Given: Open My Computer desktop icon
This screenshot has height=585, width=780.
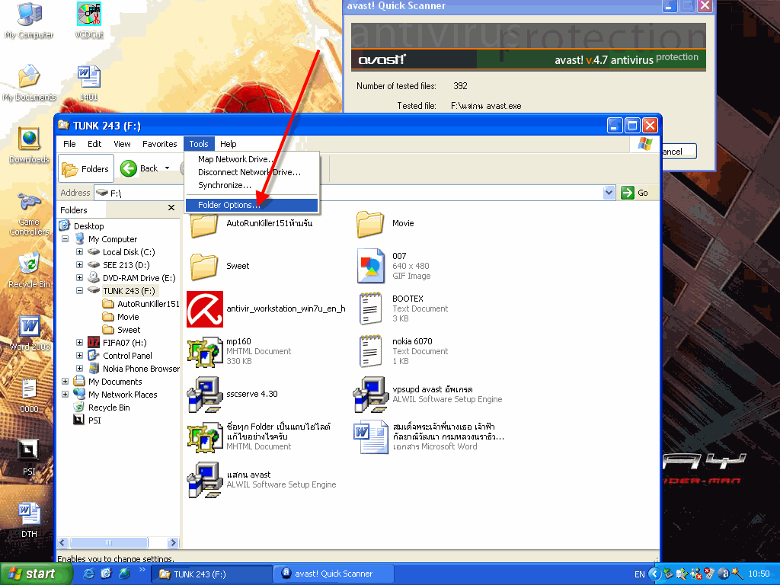Looking at the screenshot, I should coord(29,20).
